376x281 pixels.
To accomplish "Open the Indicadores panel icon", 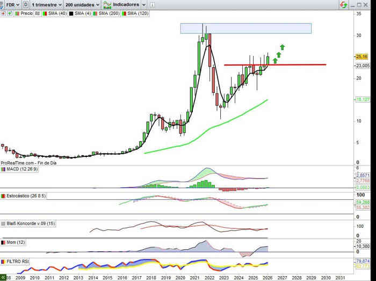I will click(x=107, y=4).
